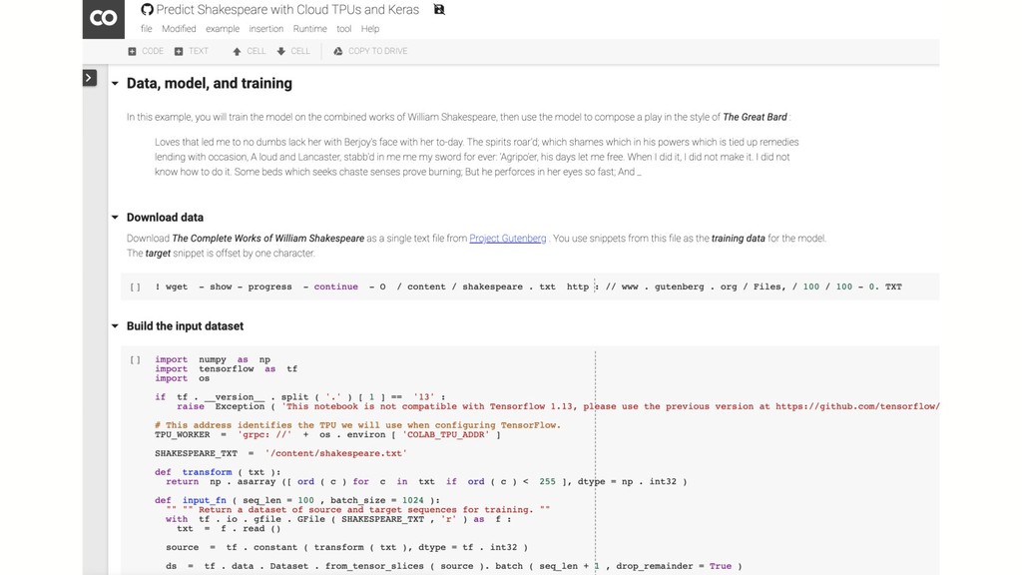Click the Drive icon for COPY TO DRIVE
The image size is (1022, 575).
coord(337,51)
